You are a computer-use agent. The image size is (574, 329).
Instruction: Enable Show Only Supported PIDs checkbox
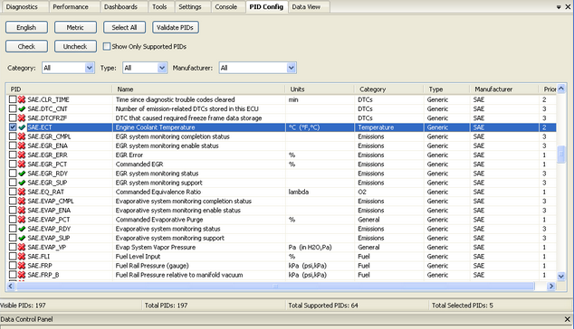[107, 46]
